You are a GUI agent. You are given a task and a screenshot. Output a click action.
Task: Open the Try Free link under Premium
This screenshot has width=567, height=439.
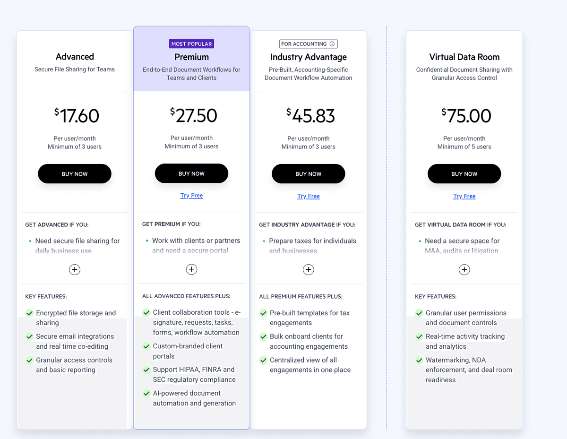tap(191, 195)
